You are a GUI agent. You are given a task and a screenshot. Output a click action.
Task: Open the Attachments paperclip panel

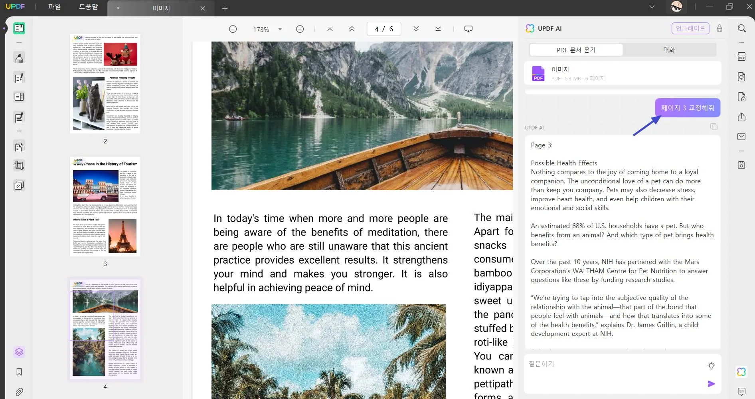(x=19, y=392)
